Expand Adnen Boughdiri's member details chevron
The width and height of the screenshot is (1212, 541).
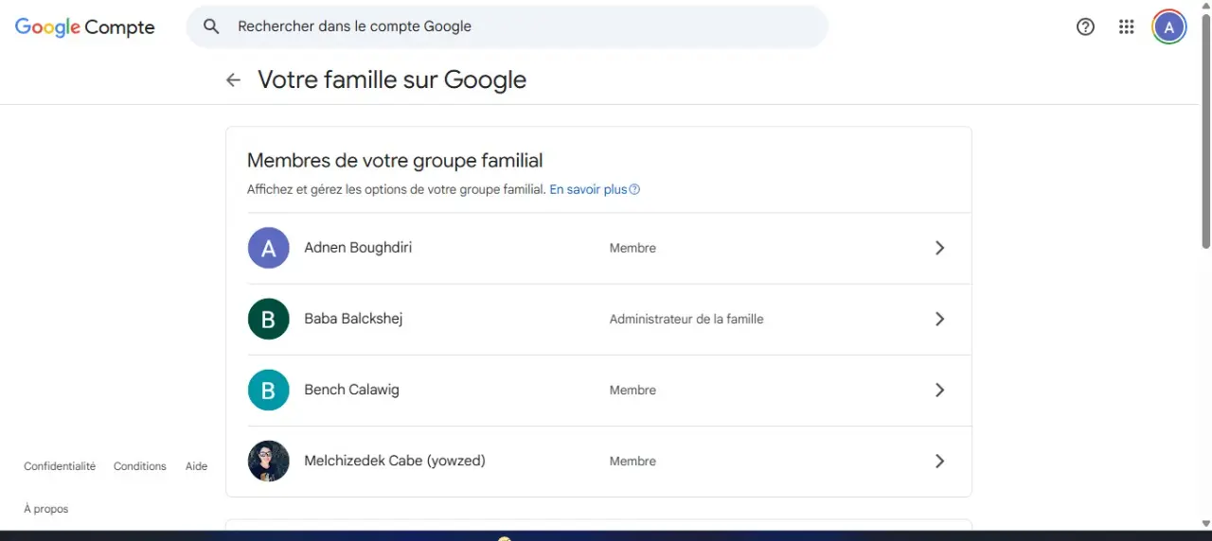pos(939,248)
